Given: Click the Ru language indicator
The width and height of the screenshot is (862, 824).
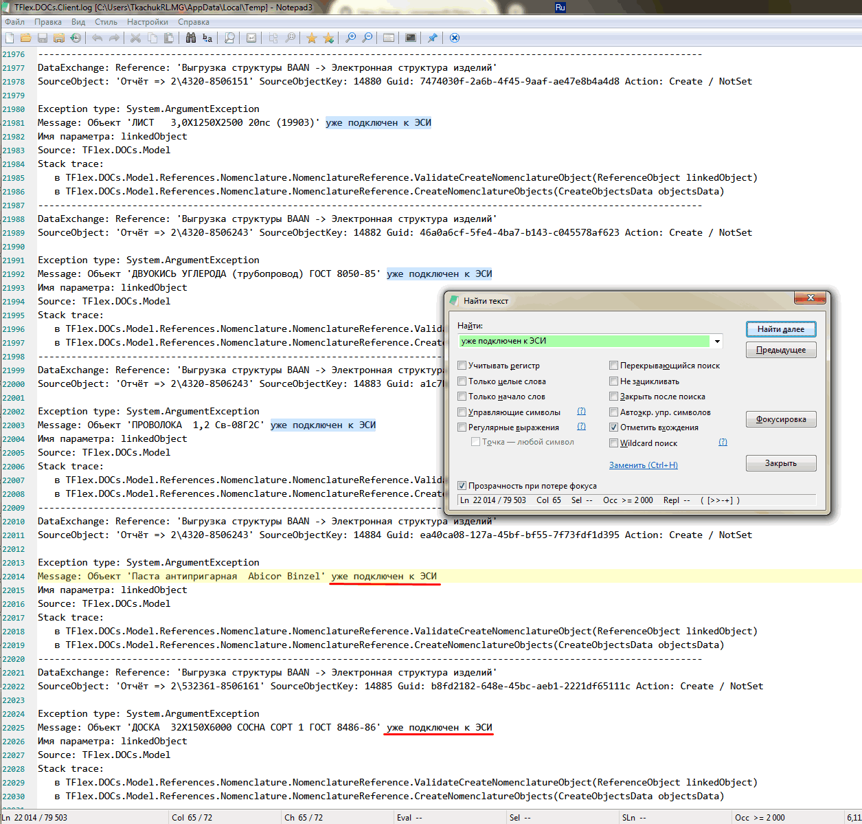Looking at the screenshot, I should [x=560, y=7].
